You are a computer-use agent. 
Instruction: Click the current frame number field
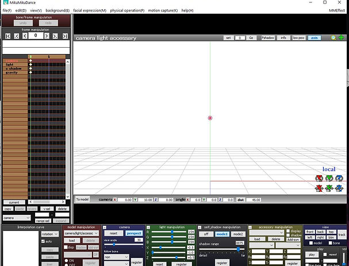click(36, 36)
